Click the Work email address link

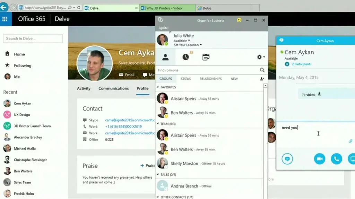(130, 133)
